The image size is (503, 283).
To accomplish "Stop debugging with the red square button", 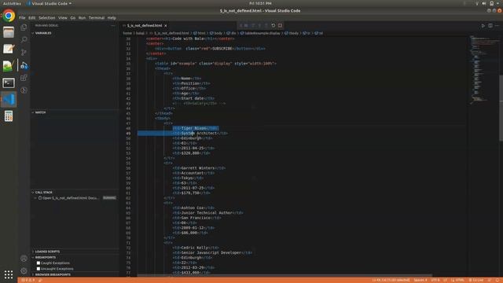I will 280,25.
